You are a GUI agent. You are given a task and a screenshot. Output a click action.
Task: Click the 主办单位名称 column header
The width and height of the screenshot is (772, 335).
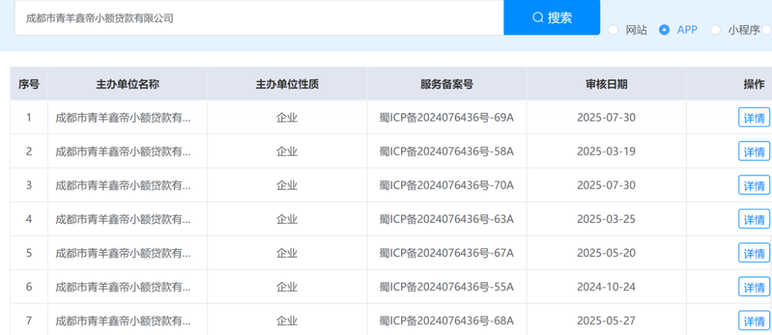[x=127, y=84]
